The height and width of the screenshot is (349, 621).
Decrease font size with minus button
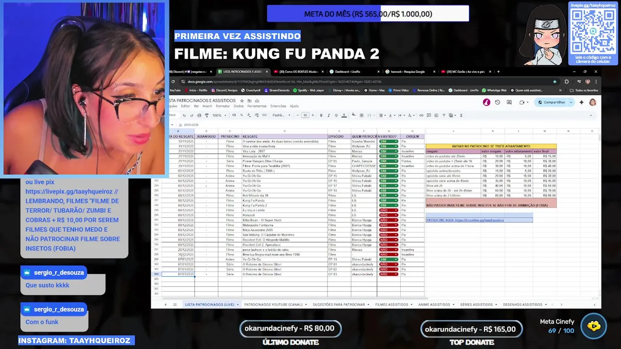pyautogui.click(x=297, y=115)
